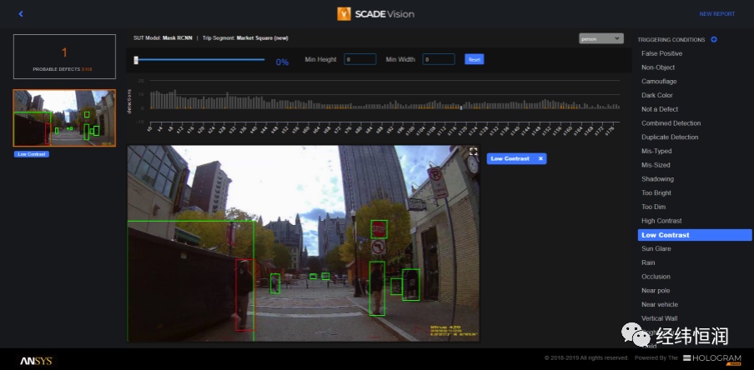Select the Near vehicle condition
The image size is (754, 370).
tap(659, 304)
